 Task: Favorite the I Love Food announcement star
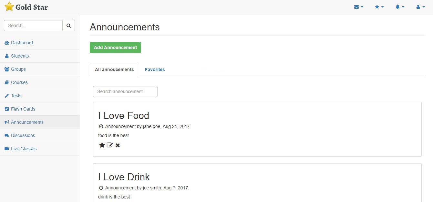[102, 145]
